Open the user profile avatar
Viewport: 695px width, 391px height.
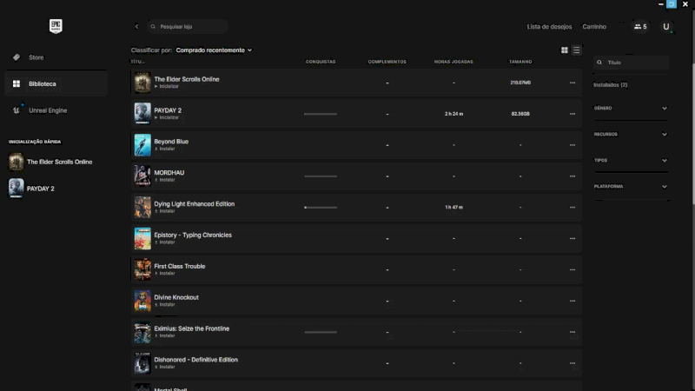[x=666, y=27]
